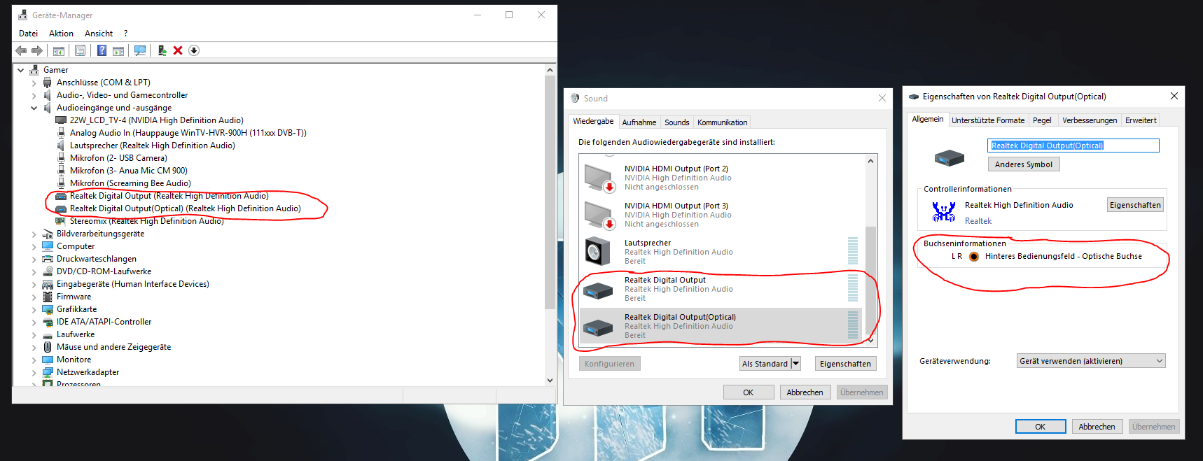Image resolution: width=1203 pixels, height=461 pixels.
Task: Click the back arrow in Geräte-Manager toolbar
Action: 21,50
